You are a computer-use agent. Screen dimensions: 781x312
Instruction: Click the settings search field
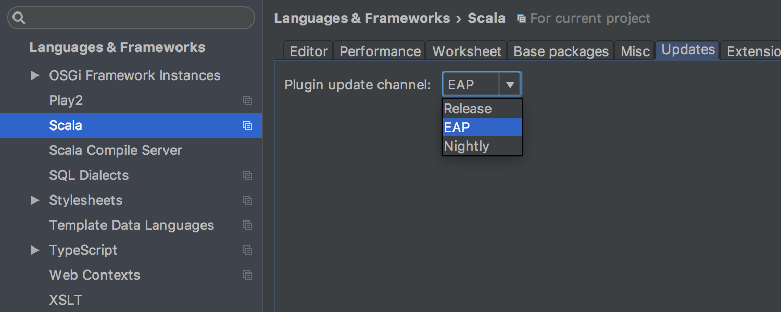coord(131,18)
